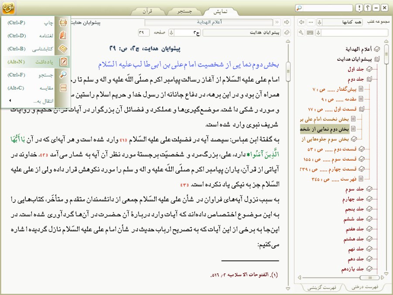393x295 pixels.
Task: Click the page number field showing ۳۹
Action: tap(144, 33)
